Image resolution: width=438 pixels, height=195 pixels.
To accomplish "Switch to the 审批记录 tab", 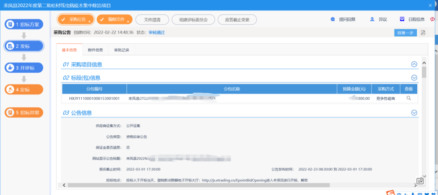I will tap(121, 50).
